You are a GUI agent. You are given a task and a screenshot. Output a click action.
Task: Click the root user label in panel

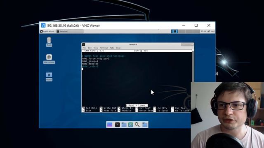(213, 31)
